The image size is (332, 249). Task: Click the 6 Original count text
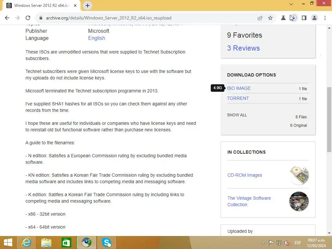pos(298,125)
